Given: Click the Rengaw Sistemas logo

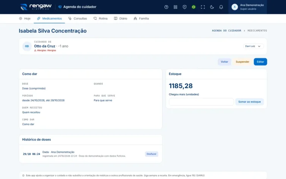Looking at the screenshot, I should click(x=36, y=7).
